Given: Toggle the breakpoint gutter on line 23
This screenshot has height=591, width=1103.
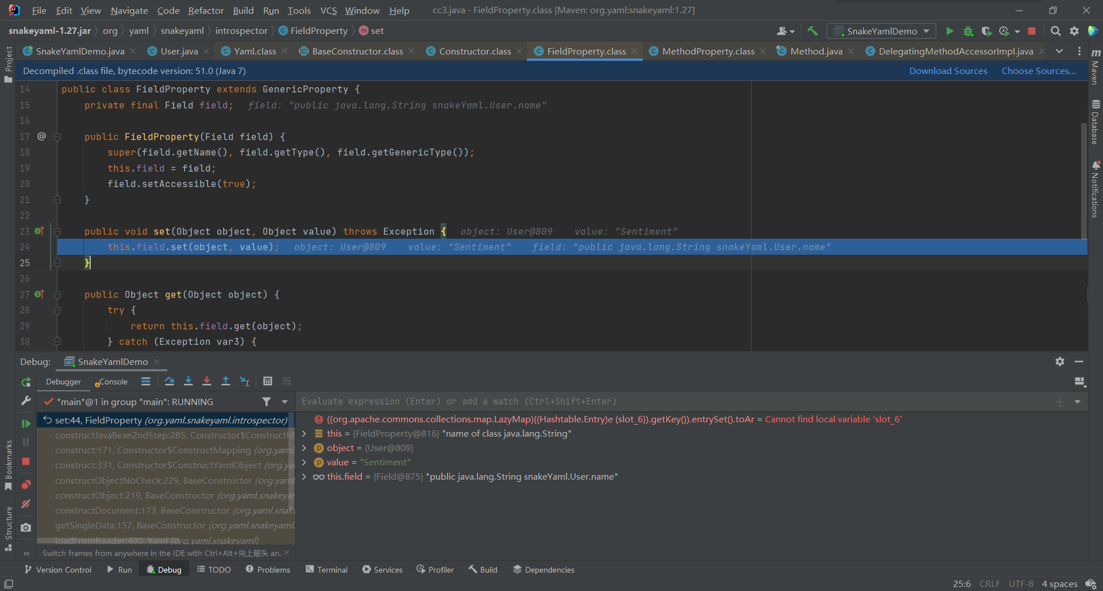Looking at the screenshot, I should (x=39, y=231).
